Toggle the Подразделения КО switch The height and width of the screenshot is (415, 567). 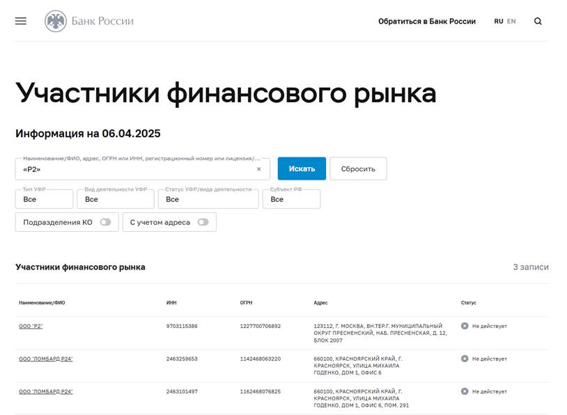coord(106,222)
